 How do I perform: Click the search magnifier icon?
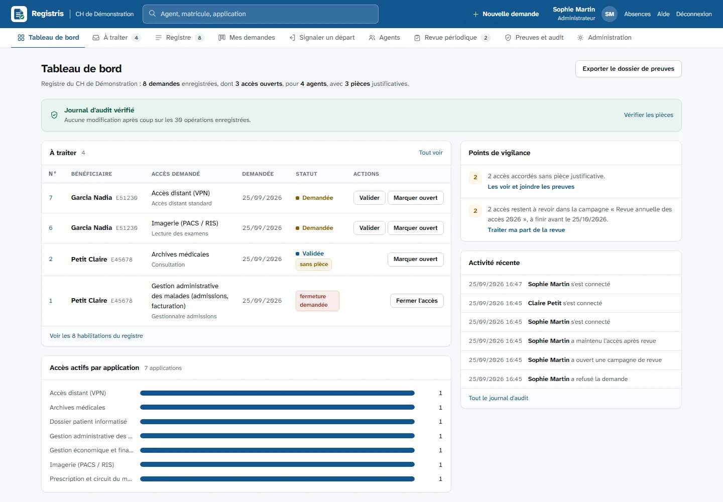click(152, 14)
